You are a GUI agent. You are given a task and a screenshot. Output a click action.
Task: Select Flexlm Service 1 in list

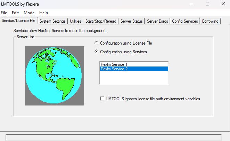pyautogui.click(x=134, y=64)
